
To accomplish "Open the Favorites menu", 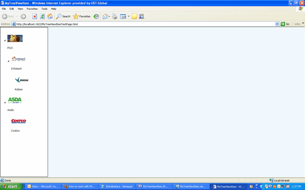I will 32,9.
